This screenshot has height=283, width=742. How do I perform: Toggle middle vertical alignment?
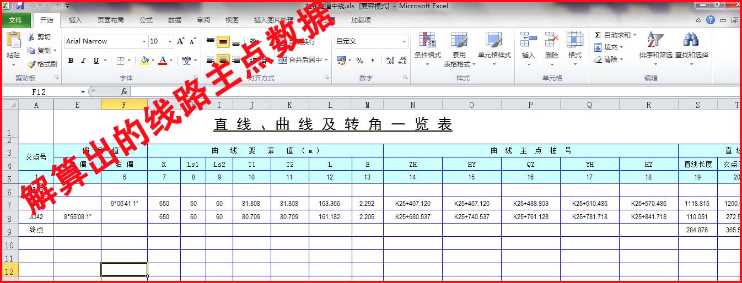(223, 41)
